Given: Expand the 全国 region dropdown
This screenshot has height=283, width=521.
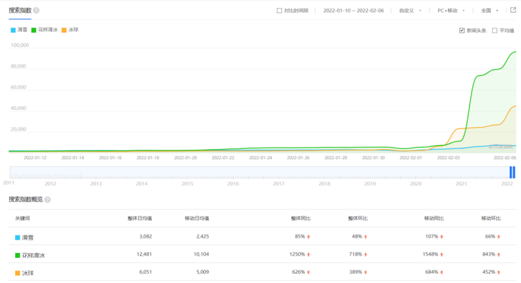Looking at the screenshot, I should click(x=490, y=11).
